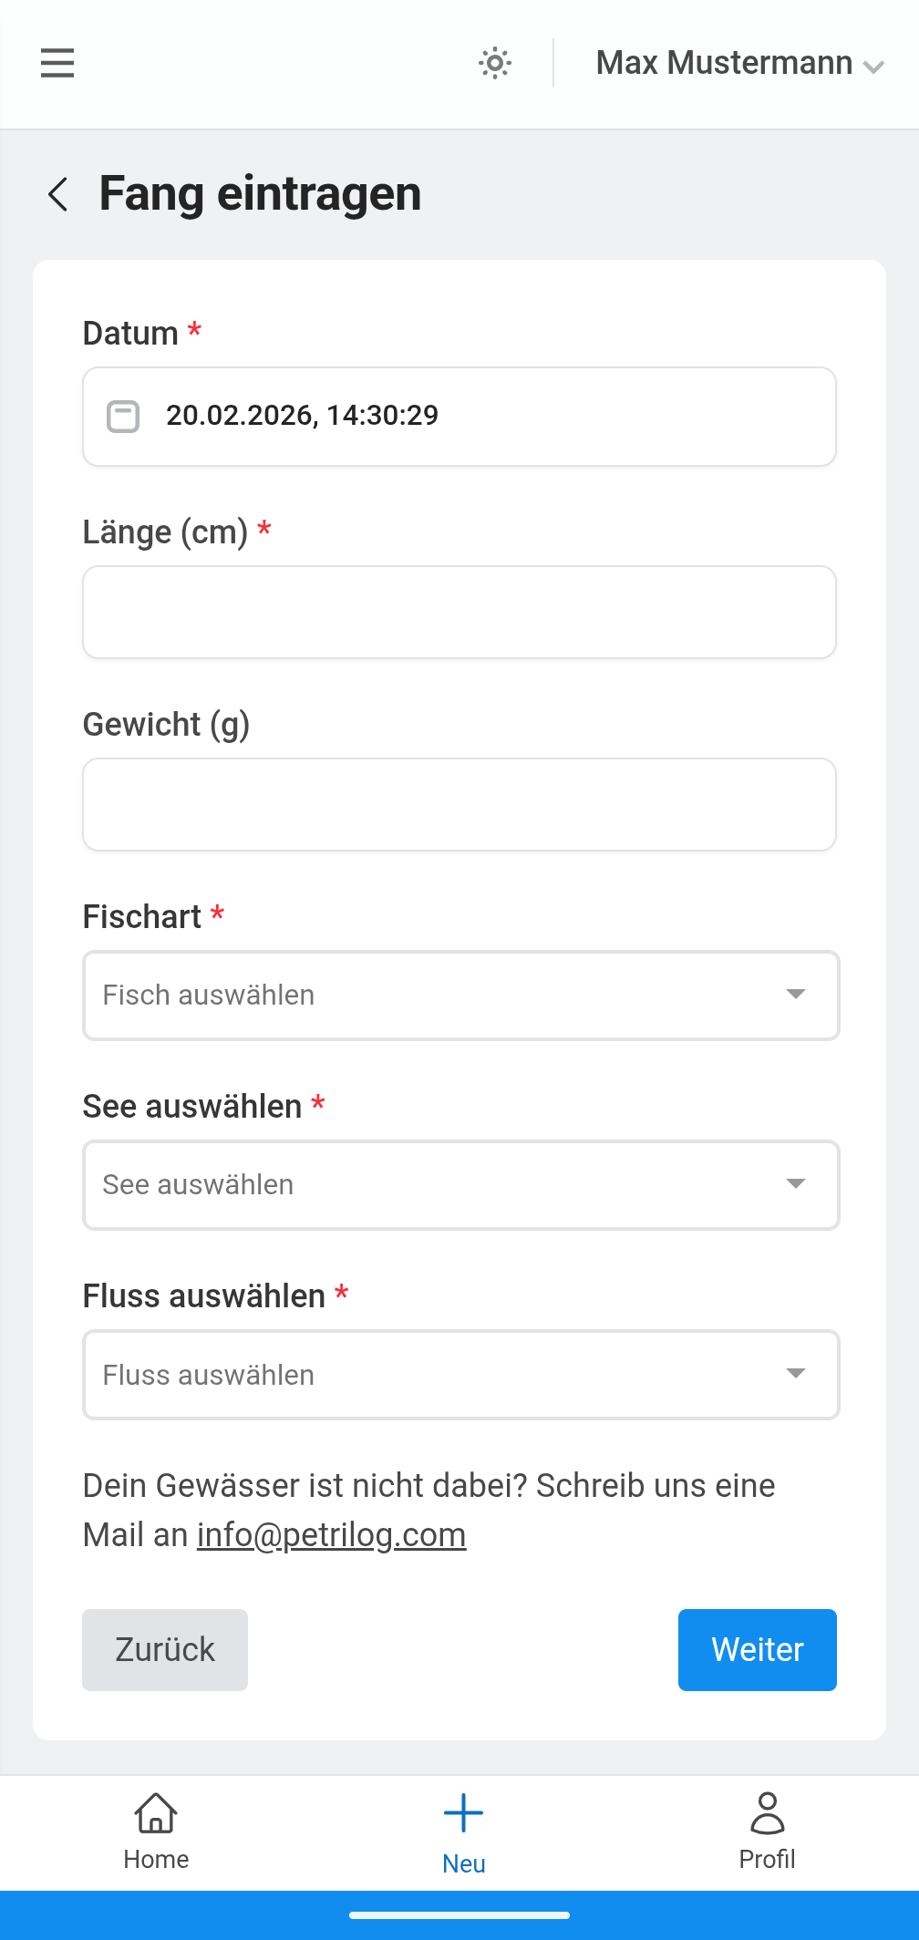919x1940 pixels.
Task: Click the See dropdown arrow
Action: (x=795, y=1184)
